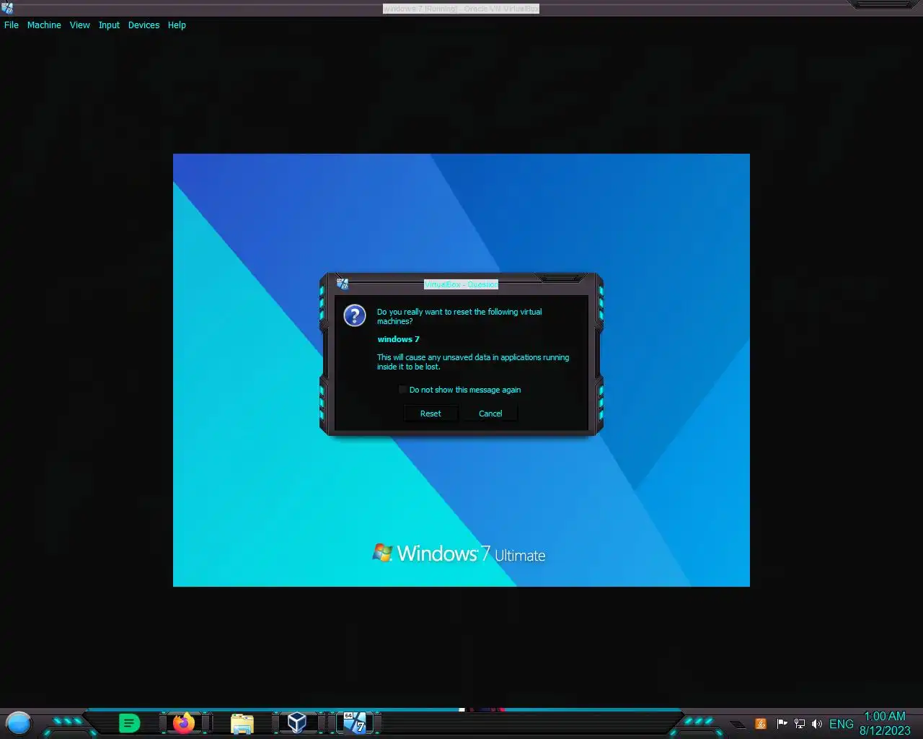Cancel the reset dialog
923x739 pixels.
coord(490,414)
